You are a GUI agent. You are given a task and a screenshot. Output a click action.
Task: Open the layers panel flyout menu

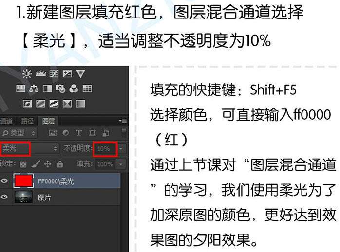pos(123,121)
